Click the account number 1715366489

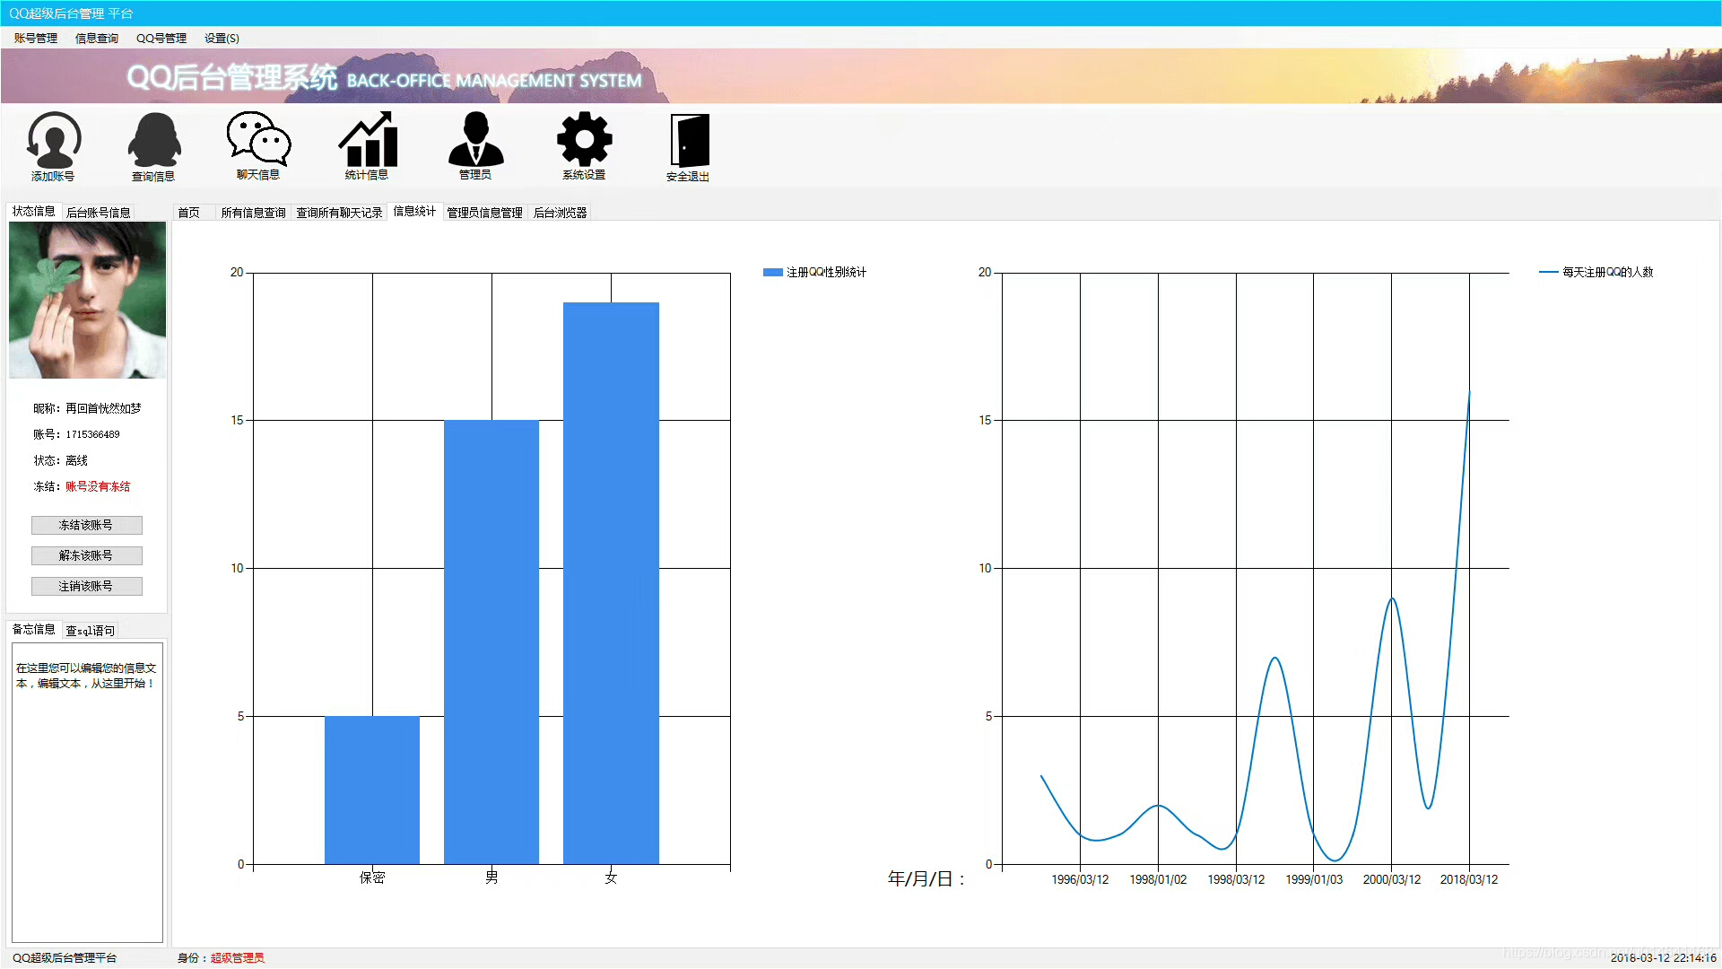click(92, 434)
